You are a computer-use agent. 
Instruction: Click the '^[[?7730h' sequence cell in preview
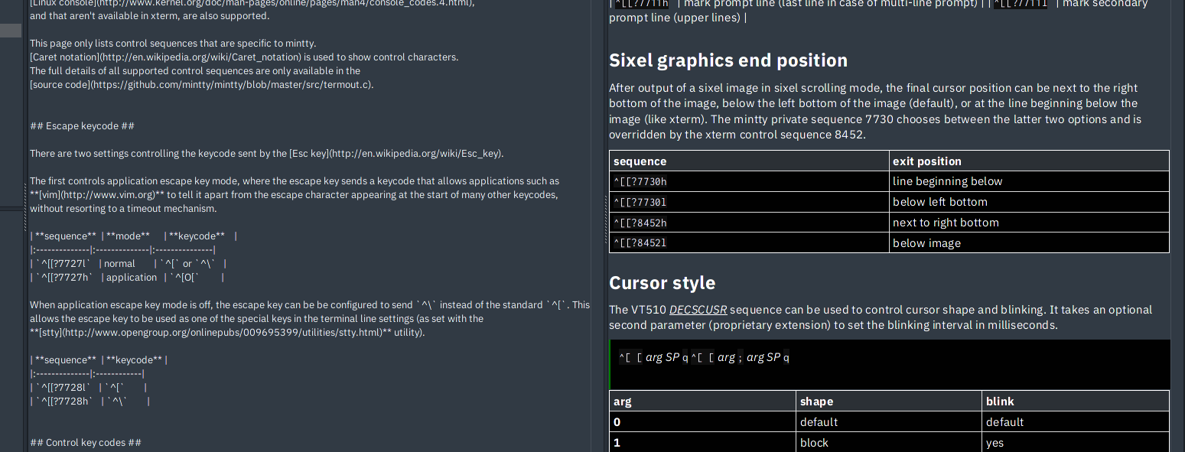coord(640,182)
